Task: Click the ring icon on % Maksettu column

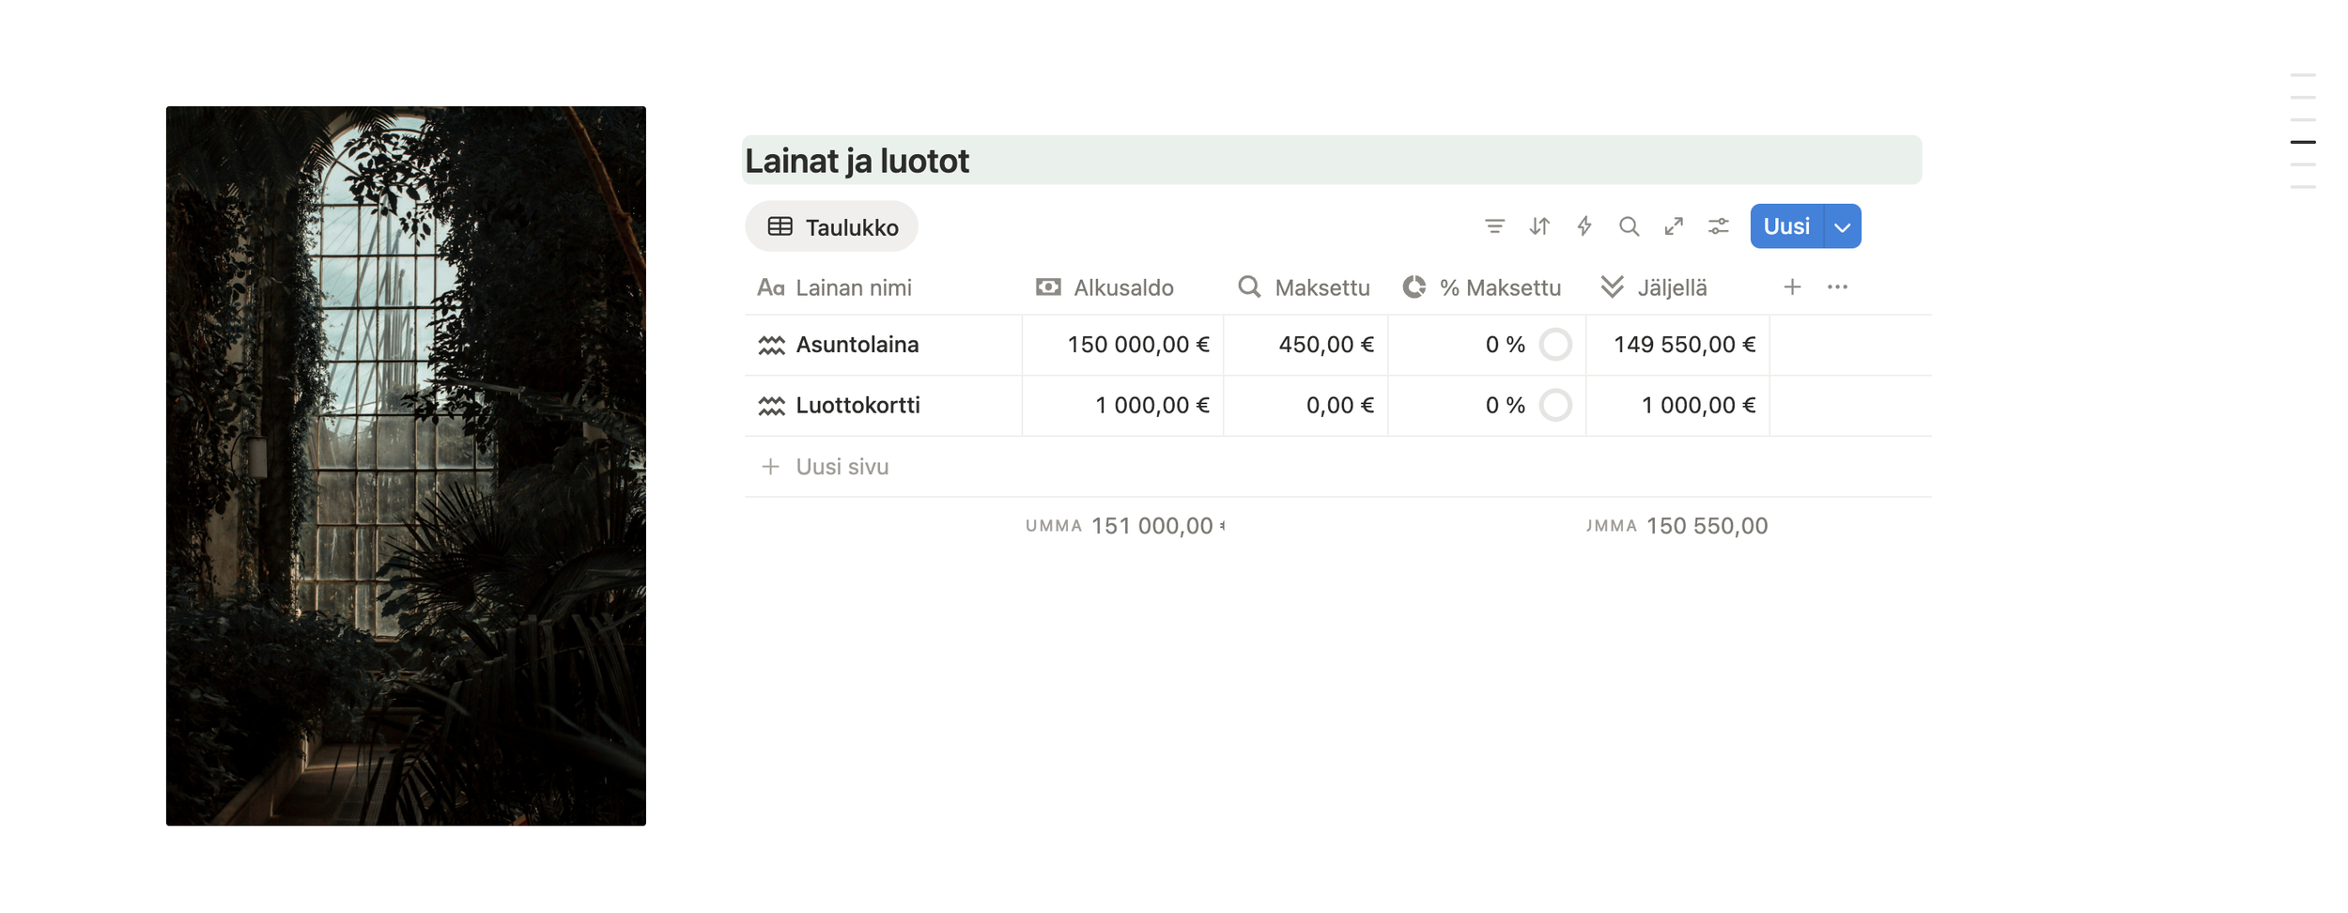Action: [1413, 287]
